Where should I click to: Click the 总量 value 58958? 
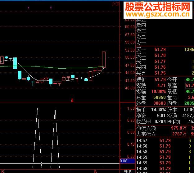[160, 97]
